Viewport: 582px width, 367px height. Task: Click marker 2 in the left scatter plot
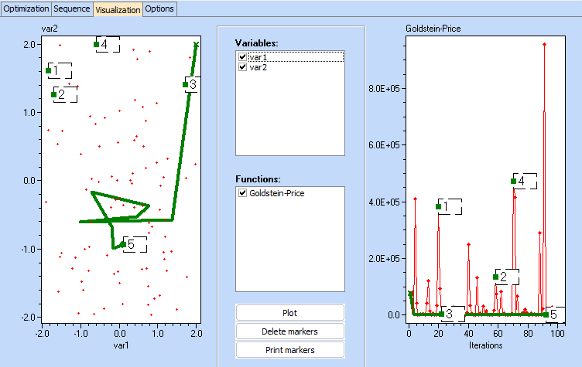(54, 95)
